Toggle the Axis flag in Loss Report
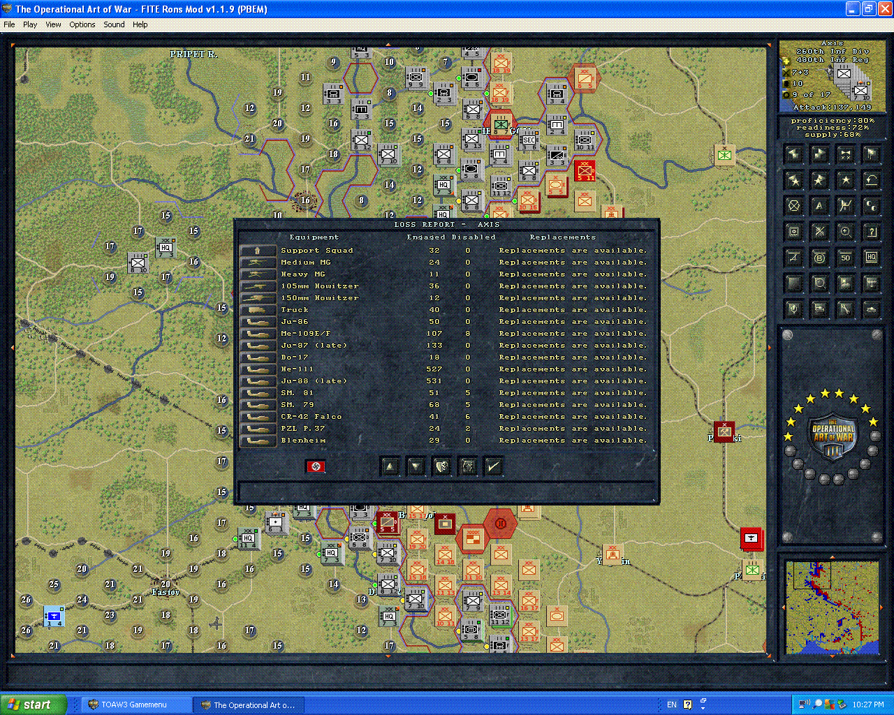 [316, 466]
